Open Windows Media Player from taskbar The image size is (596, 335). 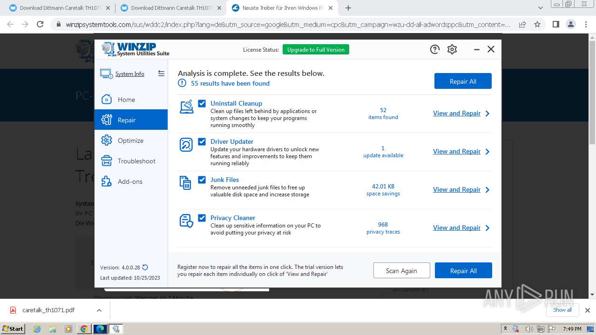tap(68, 329)
